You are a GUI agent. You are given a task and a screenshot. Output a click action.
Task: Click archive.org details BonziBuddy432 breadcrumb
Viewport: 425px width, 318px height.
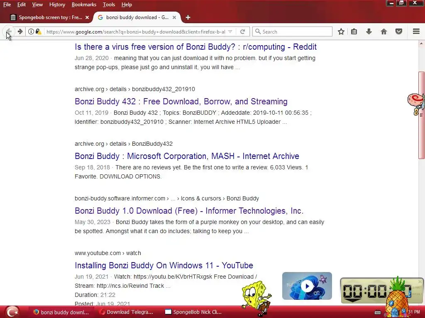pyautogui.click(x=124, y=144)
